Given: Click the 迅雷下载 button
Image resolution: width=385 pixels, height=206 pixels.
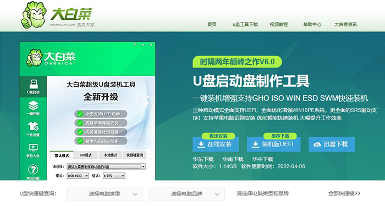Looking at the screenshot, I should pyautogui.click(x=332, y=144).
